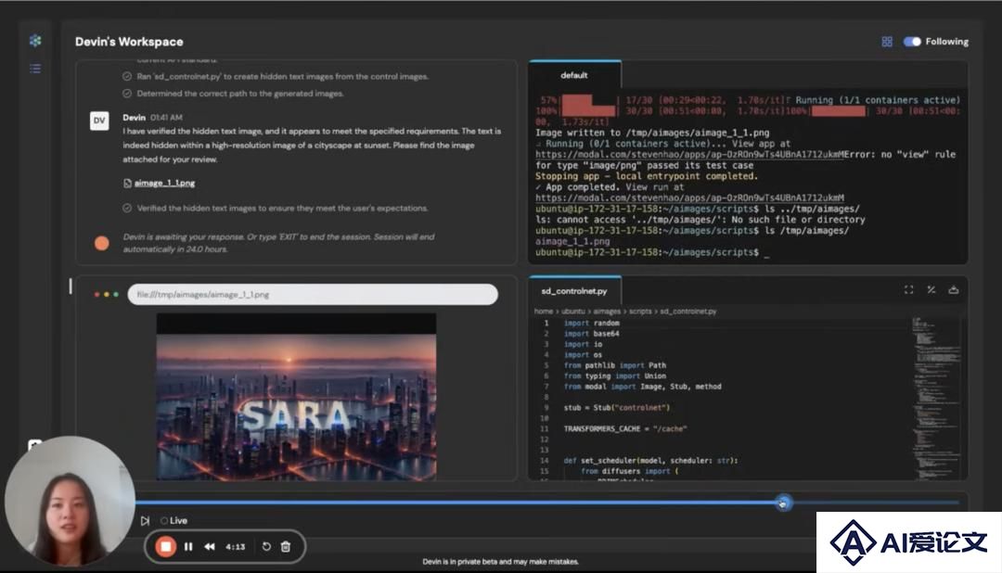Open the sessions list icon in the sidebar
Image resolution: width=1002 pixels, height=573 pixels.
[x=35, y=69]
